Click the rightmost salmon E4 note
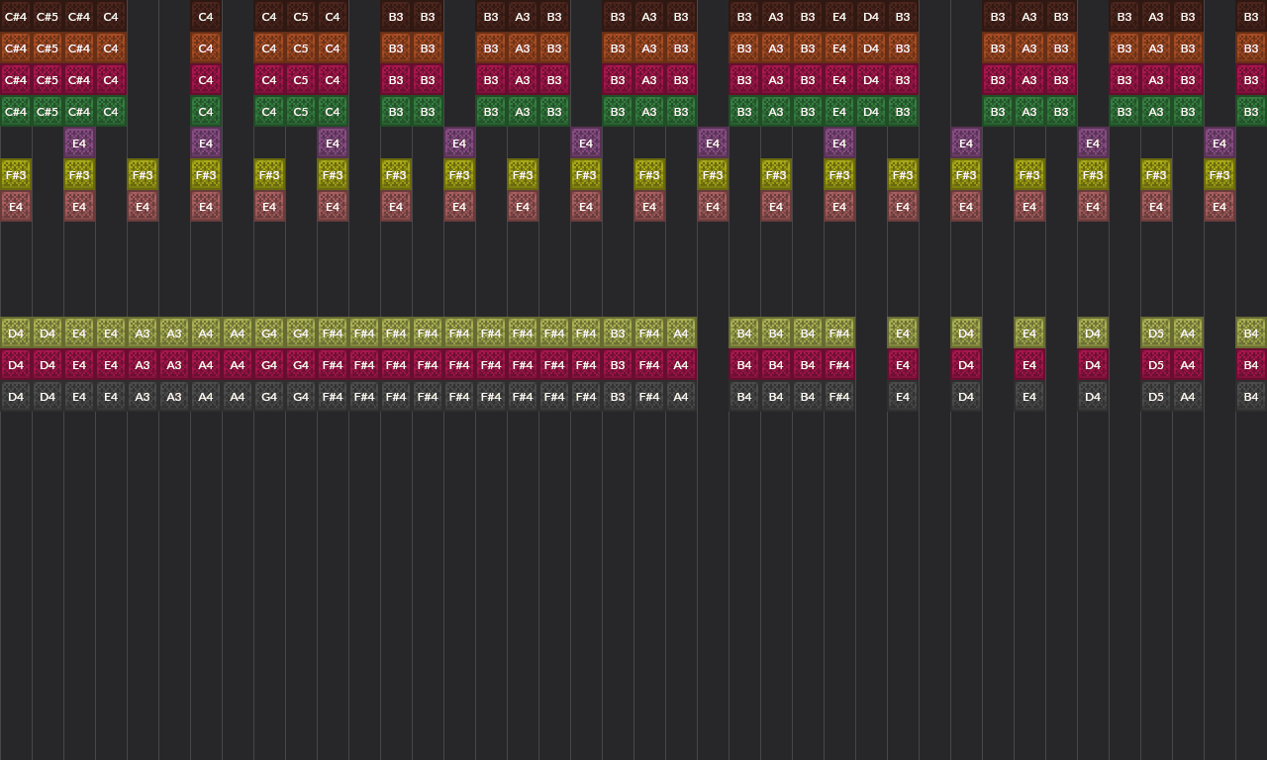The height and width of the screenshot is (760, 1267). tap(1219, 207)
